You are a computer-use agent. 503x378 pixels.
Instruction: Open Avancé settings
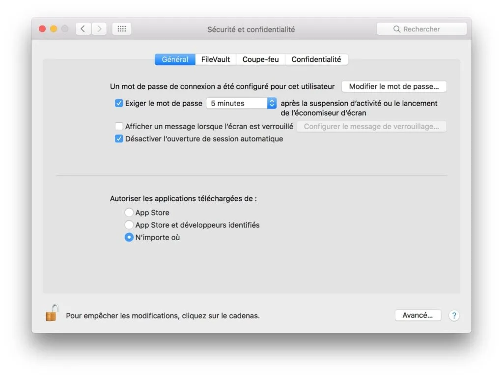pos(418,315)
